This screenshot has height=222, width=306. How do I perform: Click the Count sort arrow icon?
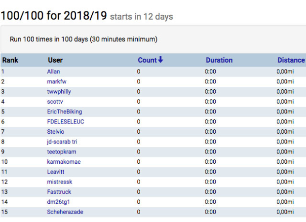point(160,60)
